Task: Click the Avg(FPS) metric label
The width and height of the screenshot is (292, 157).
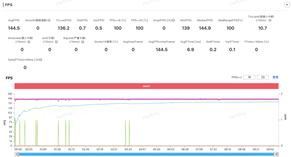Action: coord(14,20)
